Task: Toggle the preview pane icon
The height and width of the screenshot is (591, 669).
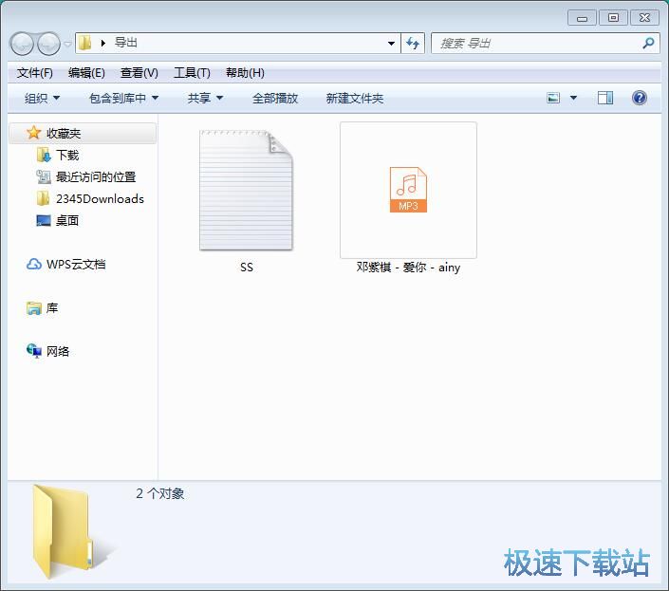Action: tap(605, 98)
